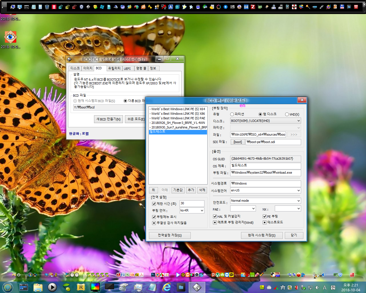This screenshot has height=293, width=366.
Task: Select the 20180926_SH_Flower3_BRPE_V1.4WN boot entry
Action: click(178, 123)
